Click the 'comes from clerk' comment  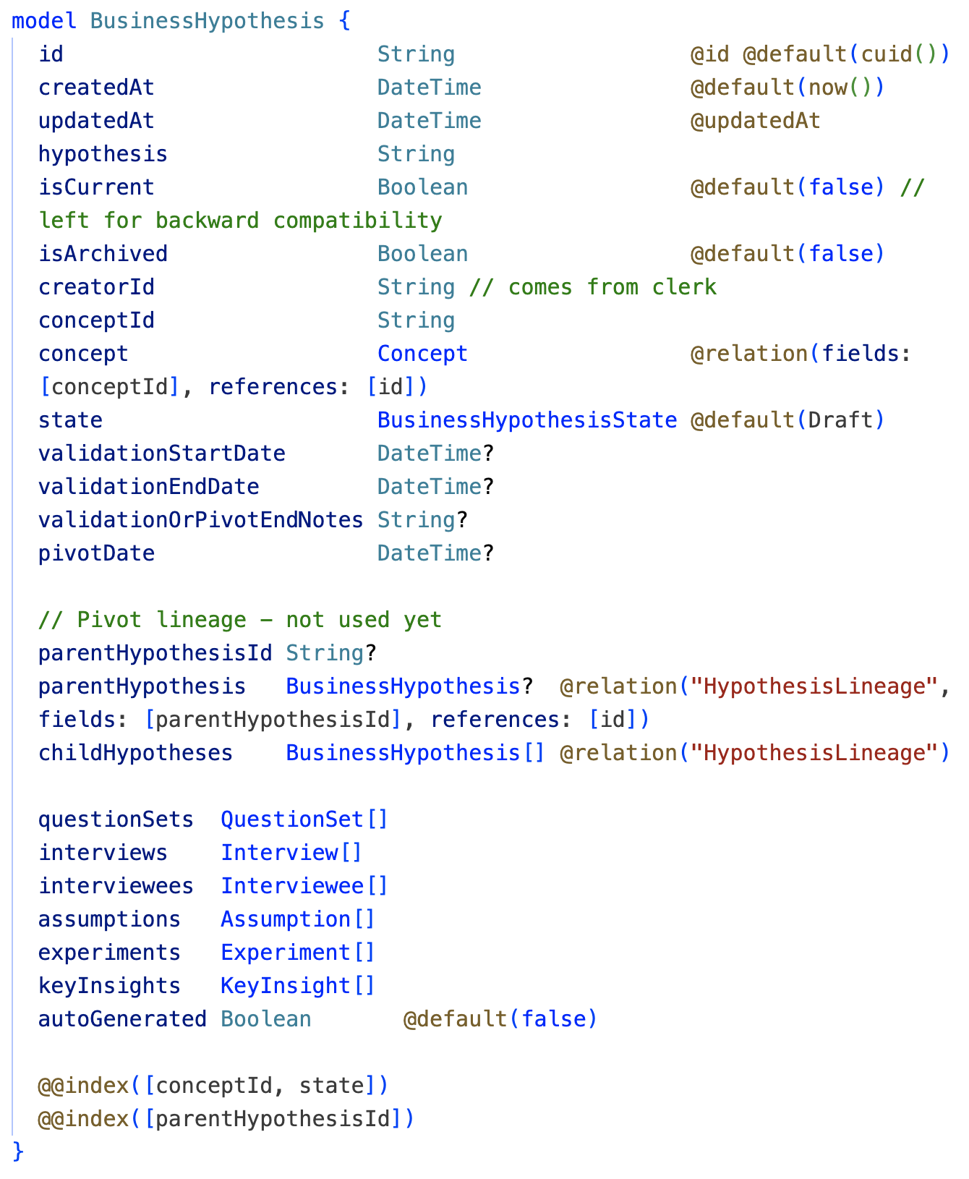click(592, 287)
